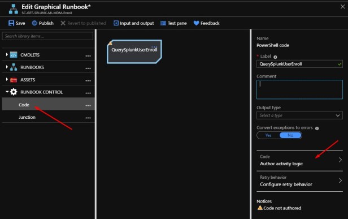The height and width of the screenshot is (219, 348).
Task: Click Input and output in toolbar
Action: (133, 23)
